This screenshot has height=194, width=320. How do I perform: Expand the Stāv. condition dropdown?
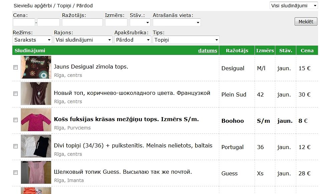pos(140,22)
